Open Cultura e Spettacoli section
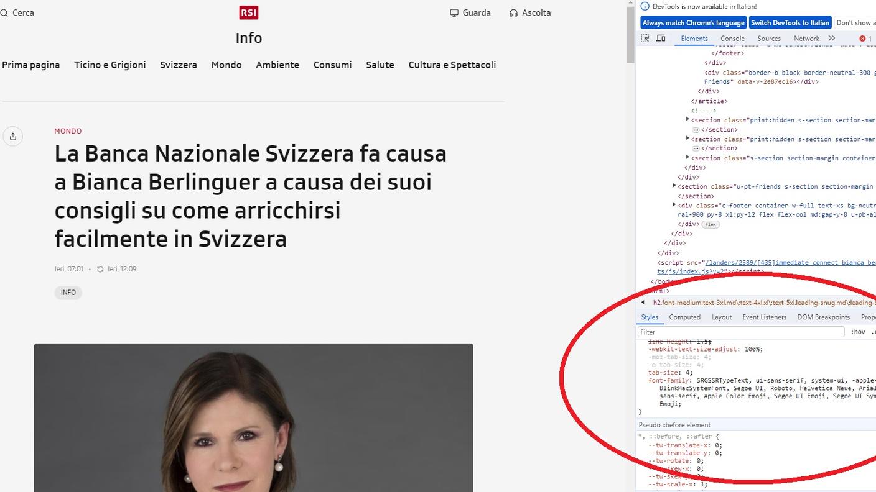The height and width of the screenshot is (492, 876). 452,65
